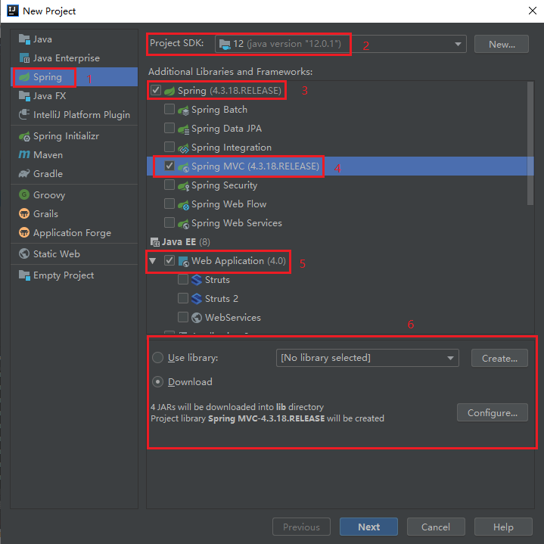Click the Groovy G icon
Image resolution: width=544 pixels, height=544 pixels.
[x=24, y=194]
